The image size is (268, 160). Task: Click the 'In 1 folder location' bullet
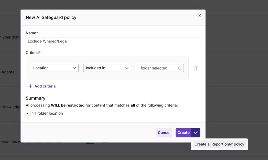click(46, 113)
